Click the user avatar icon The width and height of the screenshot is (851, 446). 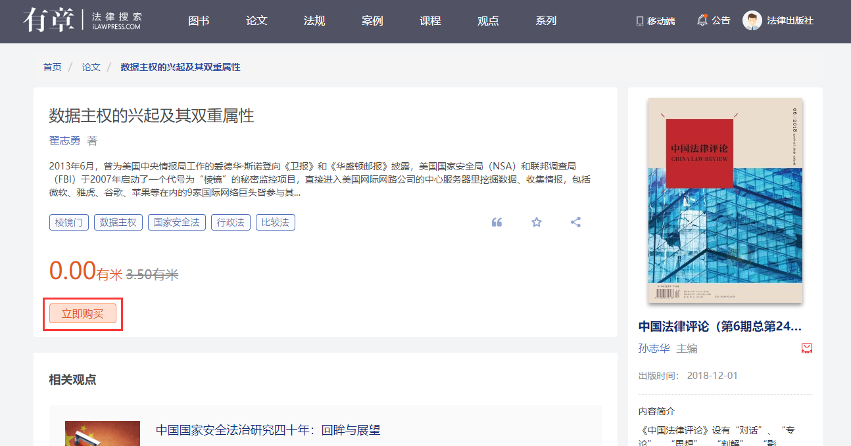point(752,20)
